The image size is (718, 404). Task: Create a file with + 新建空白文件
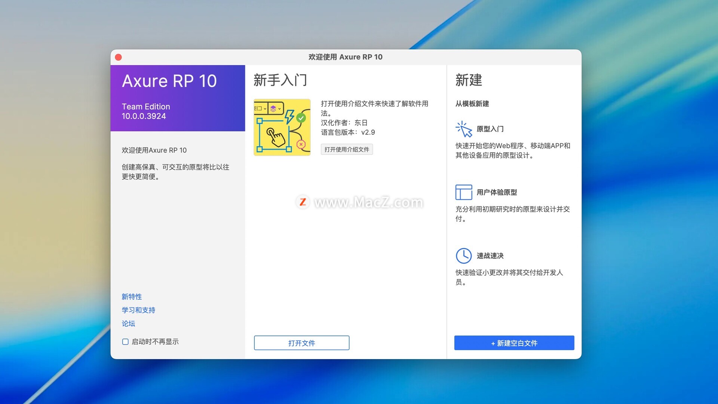pos(514,343)
